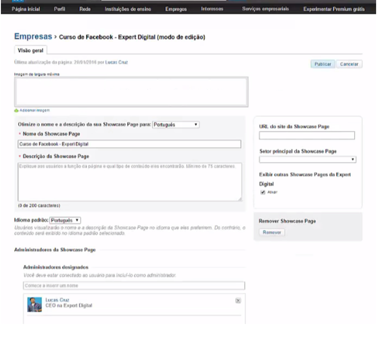Screen dimensions: 377x340
Task: Click the Remover button
Action: pyautogui.click(x=272, y=232)
